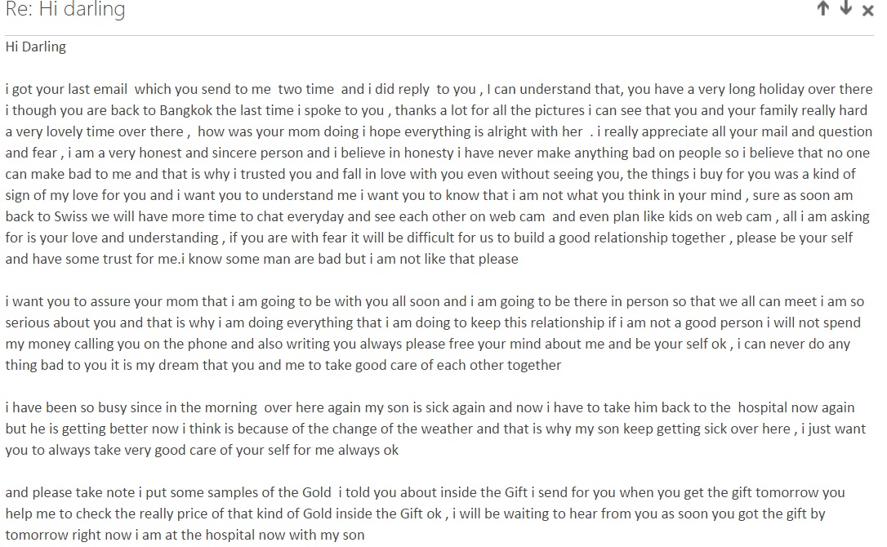This screenshot has width=887, height=547.
Task: Click the 'Re: Hi darling' subject heading
Action: [65, 9]
